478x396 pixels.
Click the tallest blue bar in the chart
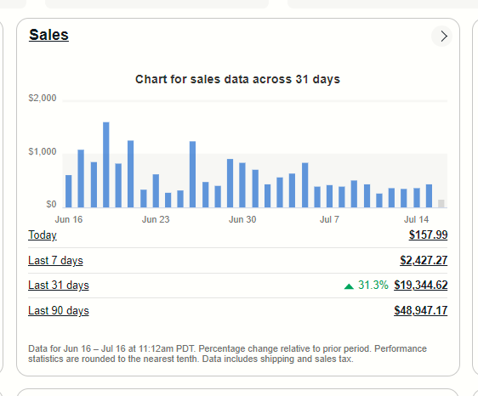[x=106, y=165]
